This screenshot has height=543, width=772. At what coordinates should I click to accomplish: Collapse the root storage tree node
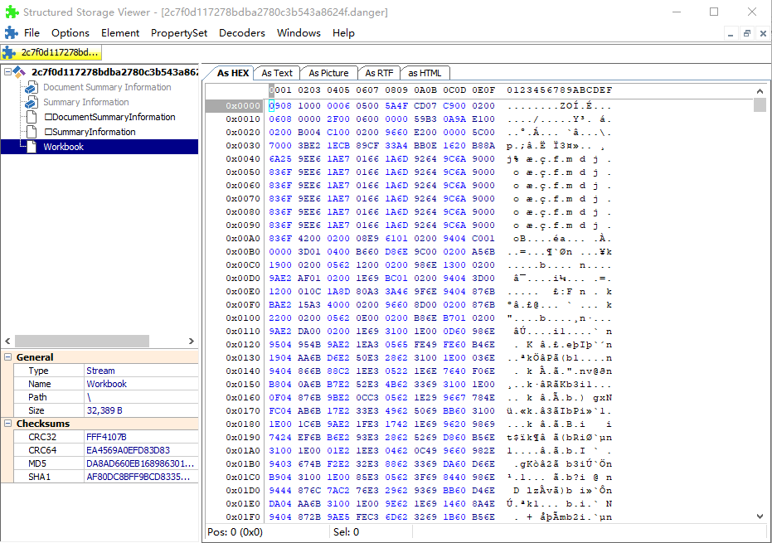tap(8, 72)
